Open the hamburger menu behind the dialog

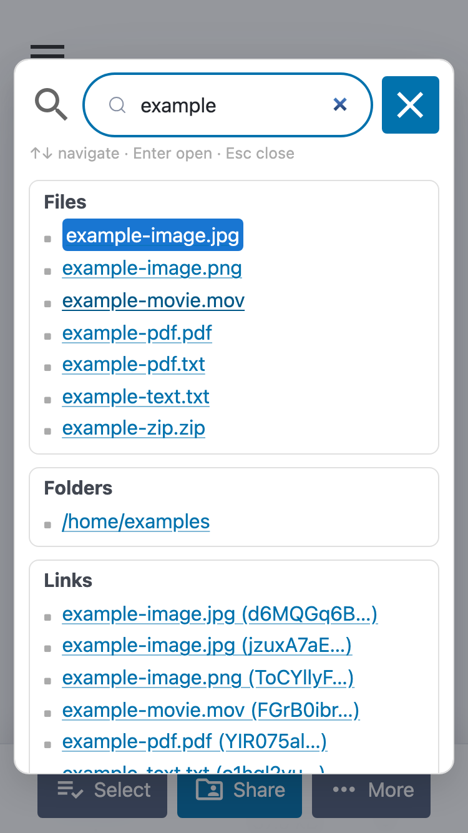pos(47,51)
